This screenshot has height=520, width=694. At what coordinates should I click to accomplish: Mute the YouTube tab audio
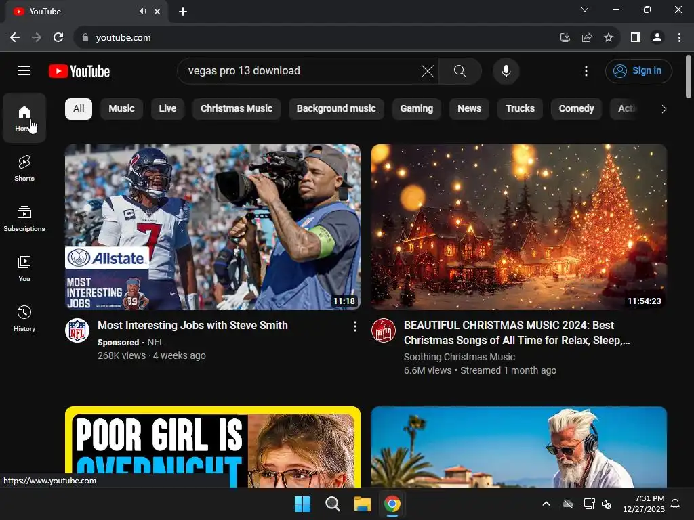pos(142,12)
